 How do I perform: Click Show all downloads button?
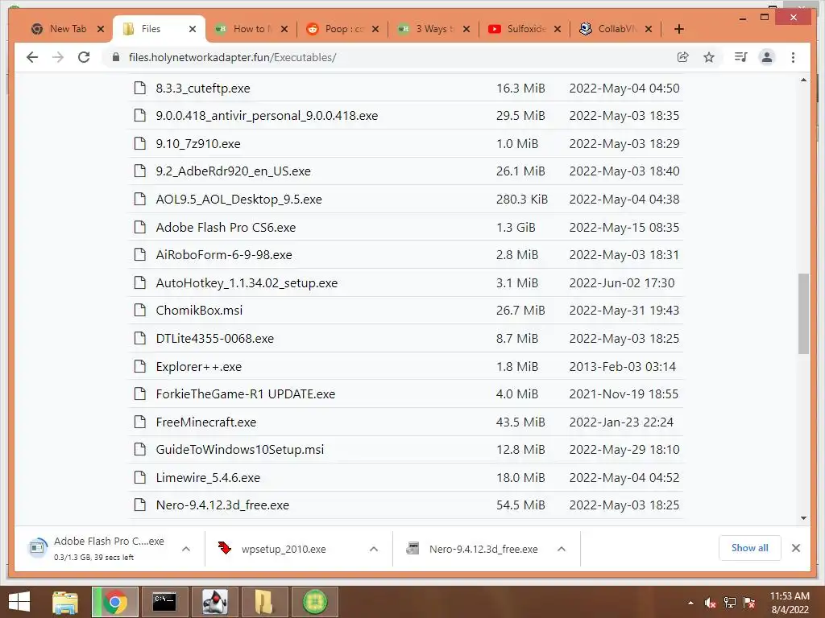pos(750,548)
